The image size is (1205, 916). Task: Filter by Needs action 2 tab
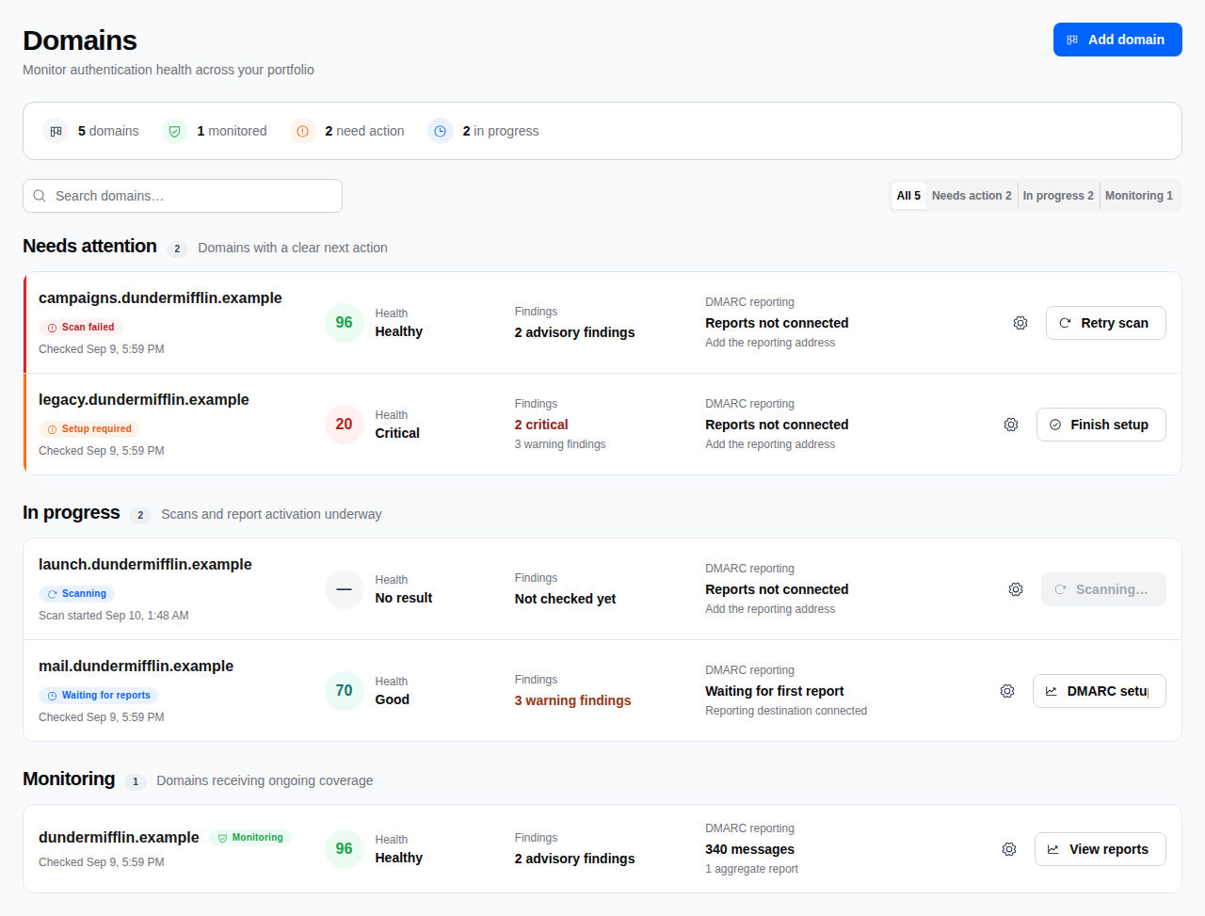point(972,196)
